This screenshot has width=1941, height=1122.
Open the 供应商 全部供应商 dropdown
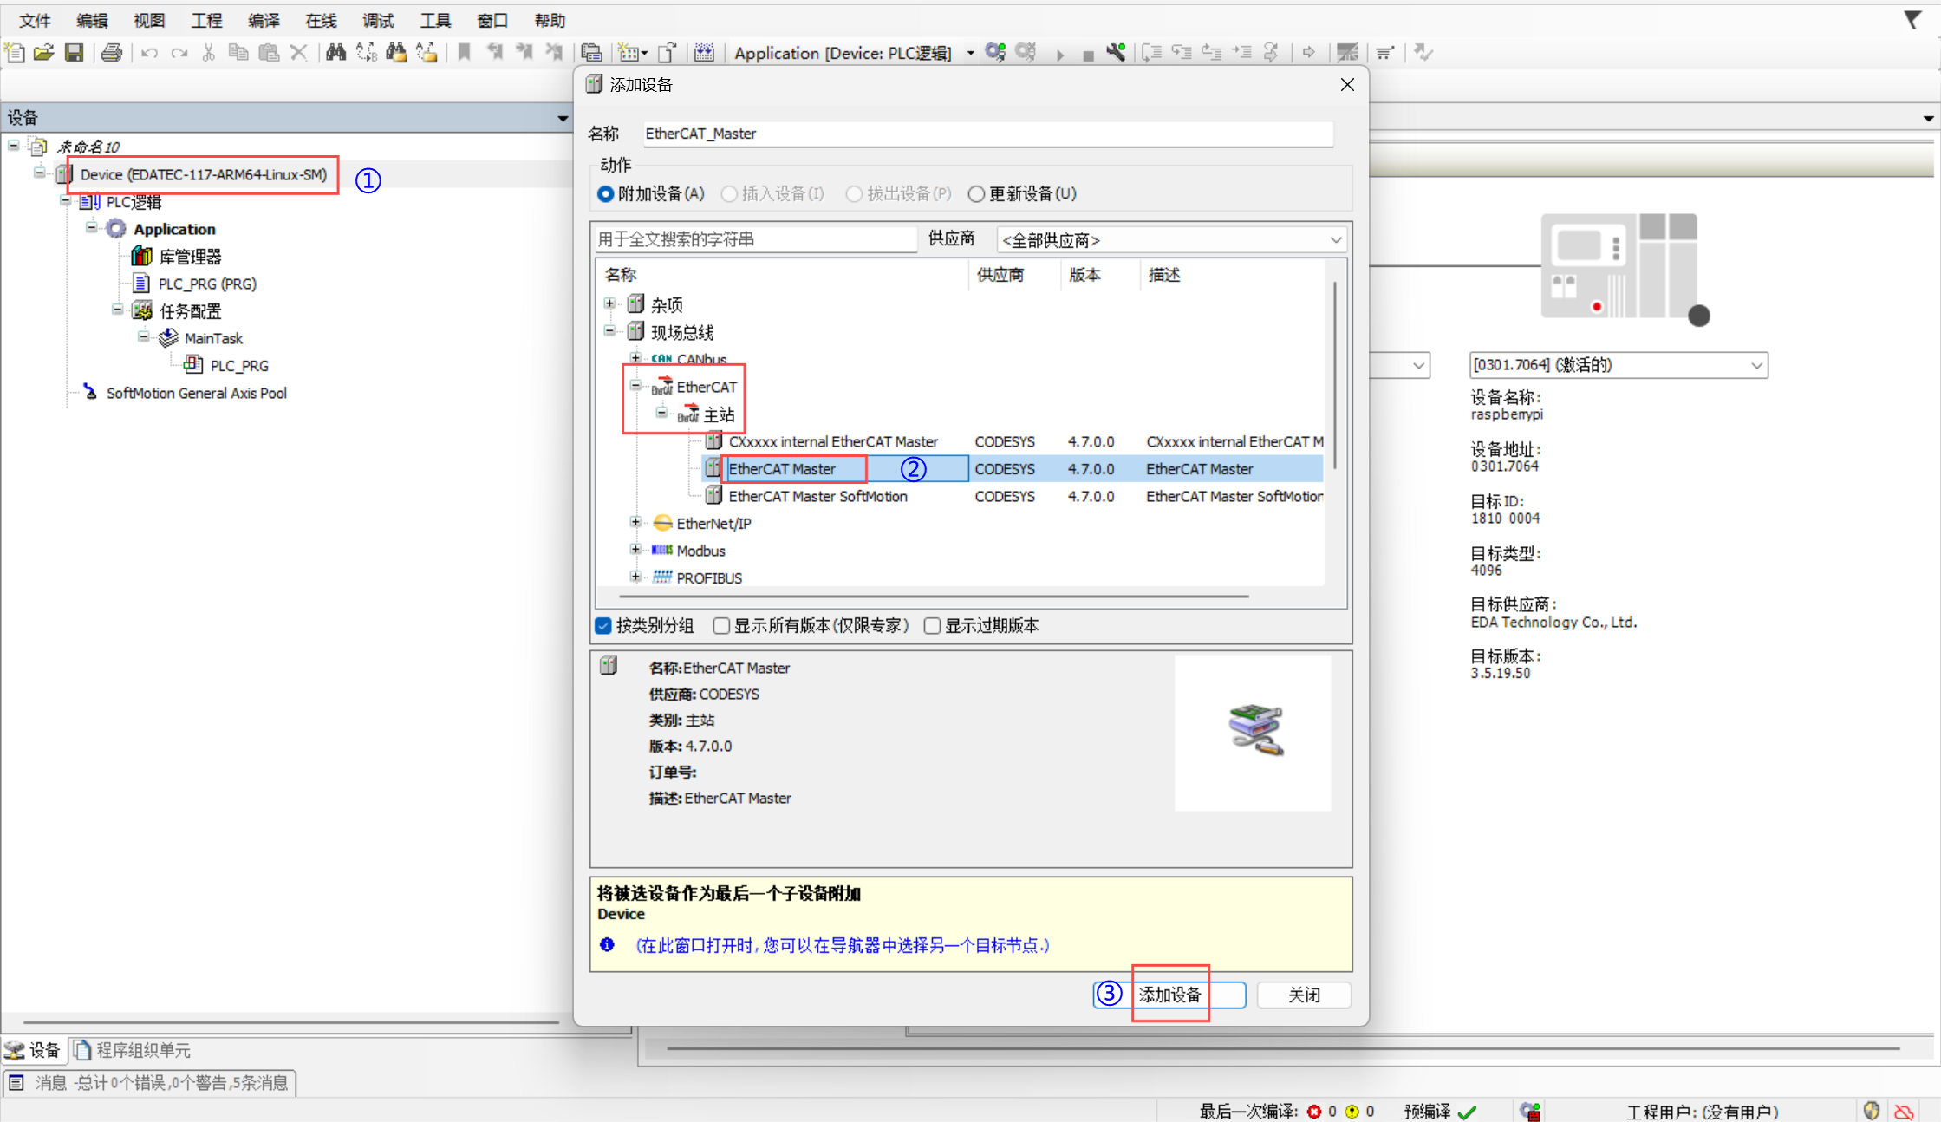point(1172,239)
